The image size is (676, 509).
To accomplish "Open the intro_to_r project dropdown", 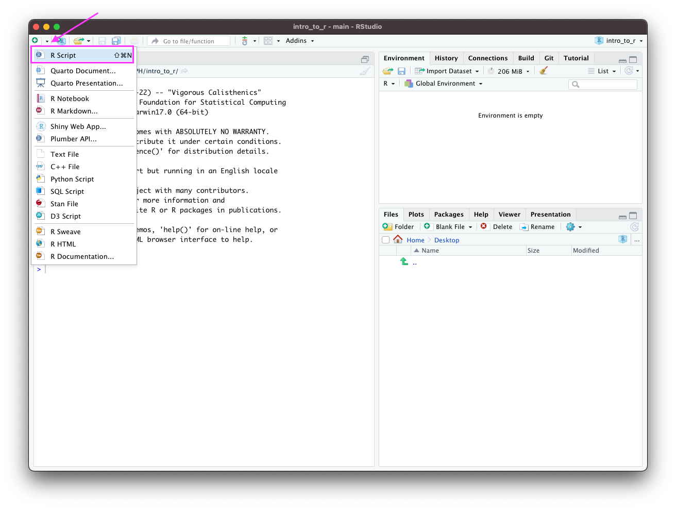I will point(619,41).
